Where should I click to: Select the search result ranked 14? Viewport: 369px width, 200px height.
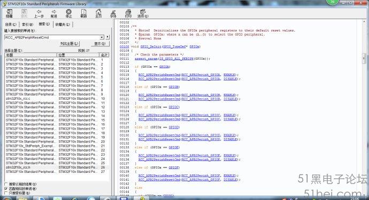(57, 116)
